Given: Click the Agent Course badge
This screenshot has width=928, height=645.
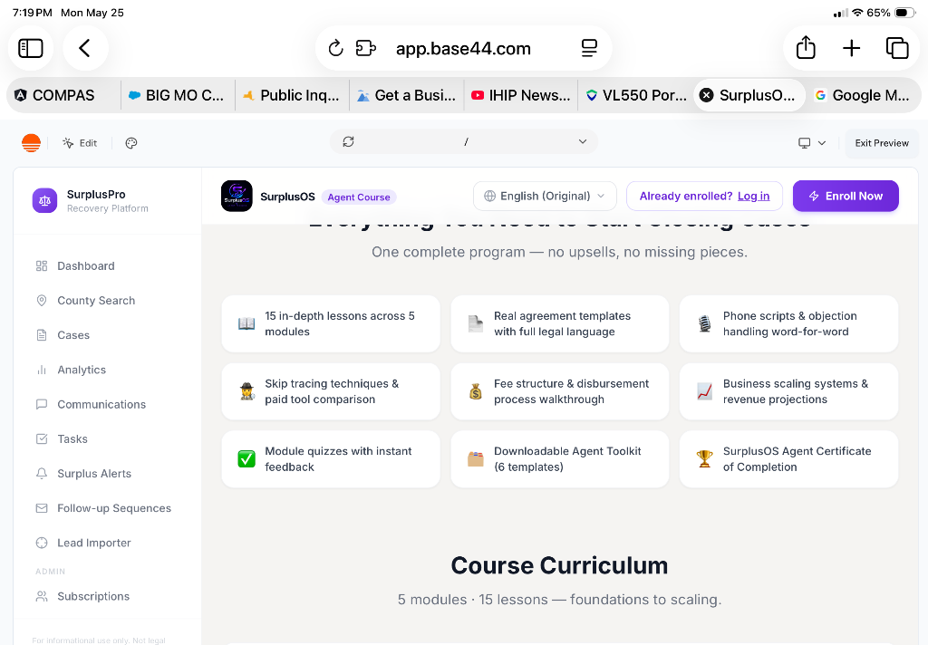Looking at the screenshot, I should [359, 197].
